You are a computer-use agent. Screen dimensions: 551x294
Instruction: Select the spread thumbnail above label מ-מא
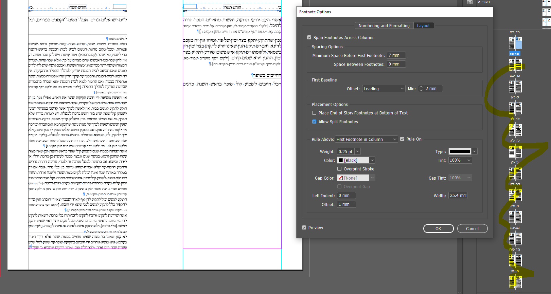click(515, 196)
